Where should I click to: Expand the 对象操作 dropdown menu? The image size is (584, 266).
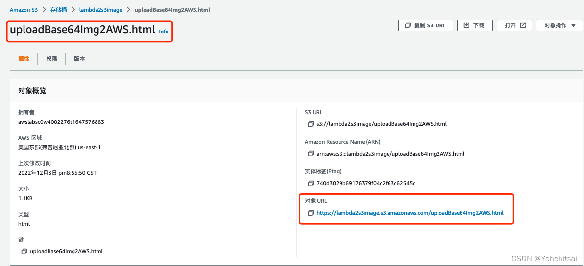coord(560,25)
